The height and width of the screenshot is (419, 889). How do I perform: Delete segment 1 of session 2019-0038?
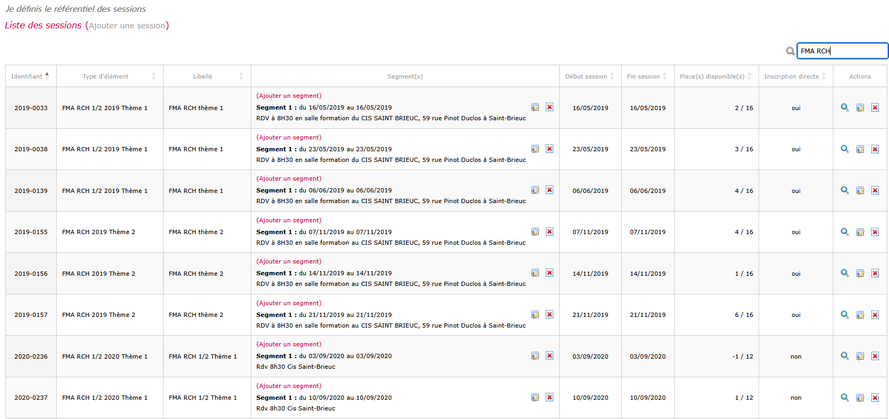coord(550,149)
